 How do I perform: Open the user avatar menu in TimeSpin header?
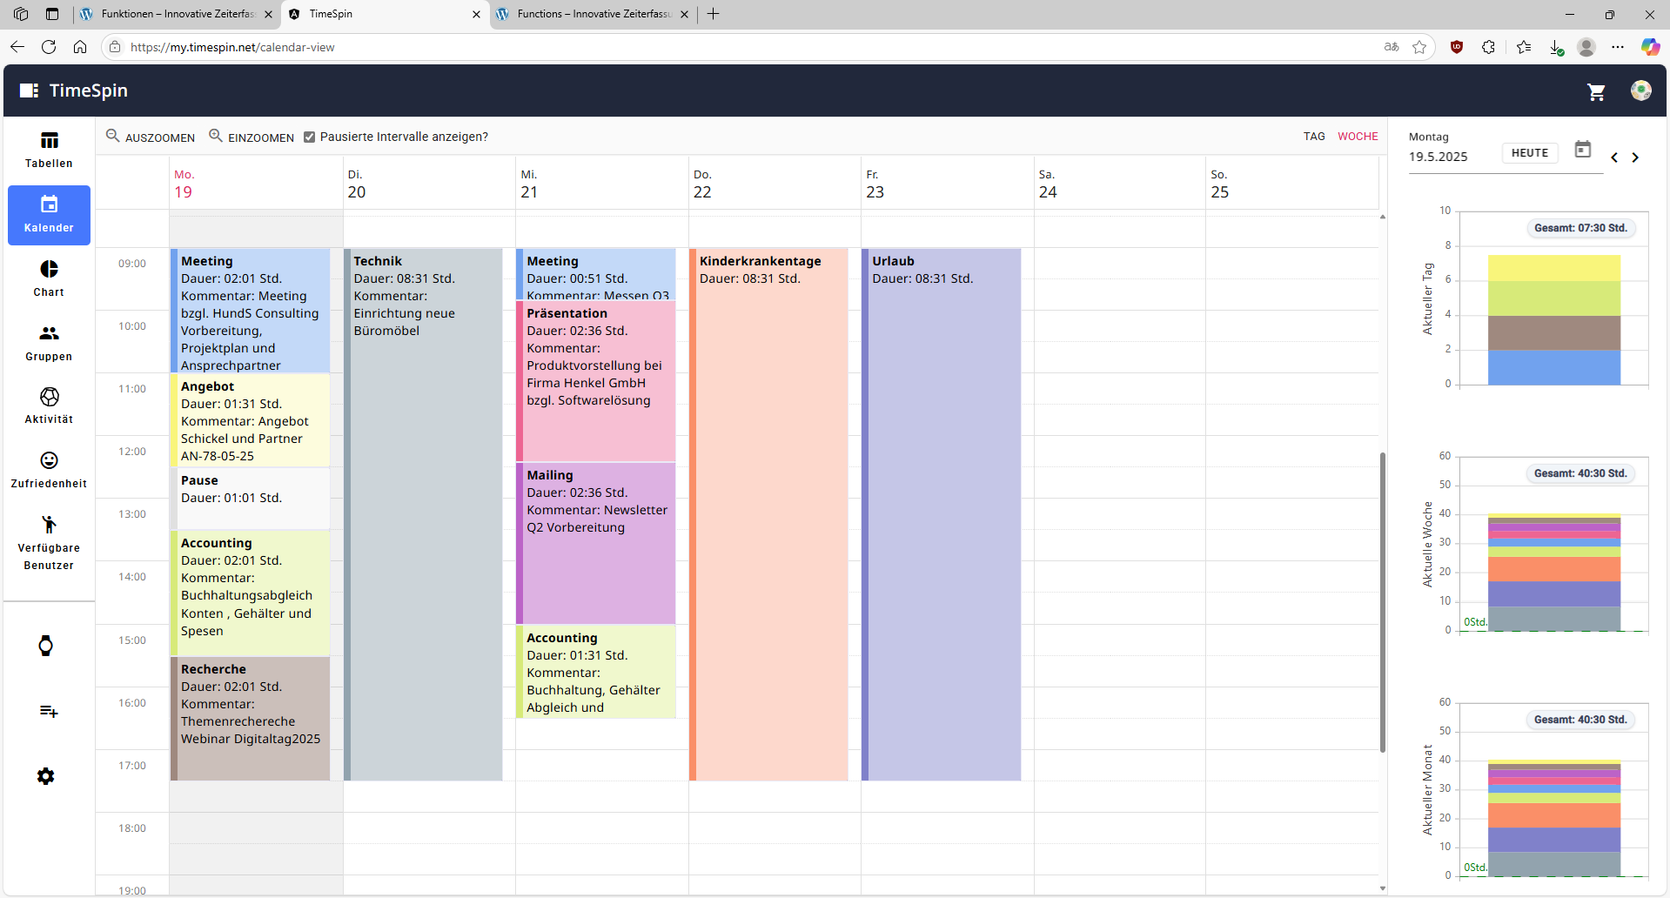[1641, 90]
